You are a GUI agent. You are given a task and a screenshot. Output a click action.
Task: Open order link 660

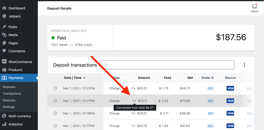coord(210,126)
